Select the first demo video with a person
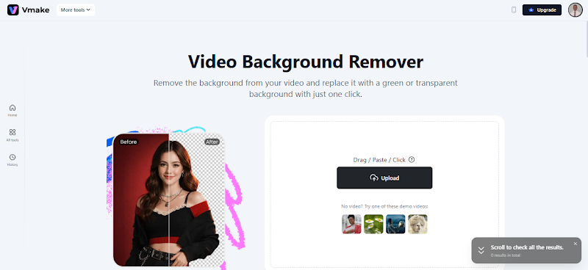 tap(352, 224)
